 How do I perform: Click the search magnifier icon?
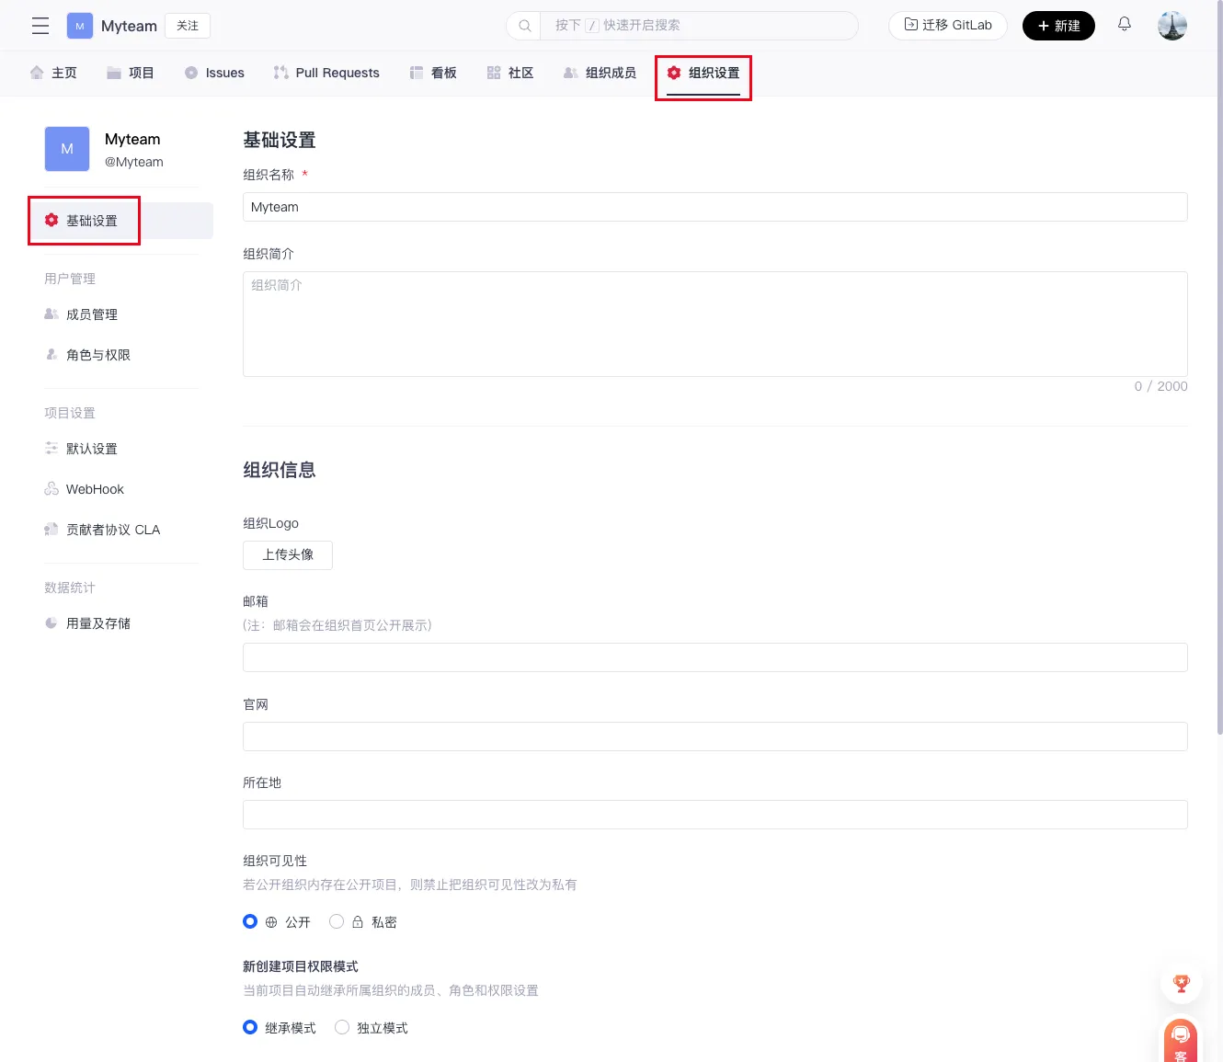coord(525,26)
